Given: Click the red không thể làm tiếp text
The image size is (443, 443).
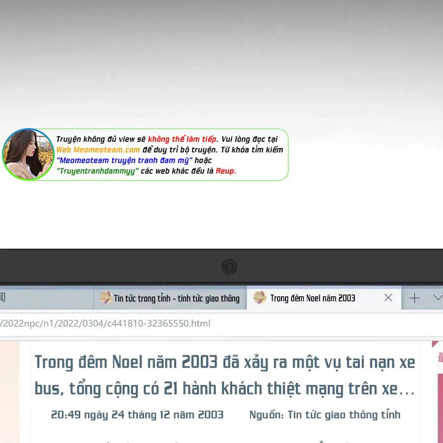Looking at the screenshot, I should [182, 139].
